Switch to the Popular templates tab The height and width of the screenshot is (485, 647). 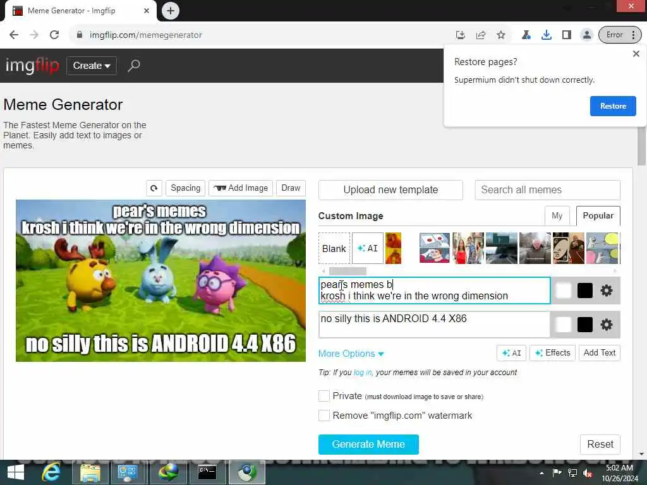point(598,216)
